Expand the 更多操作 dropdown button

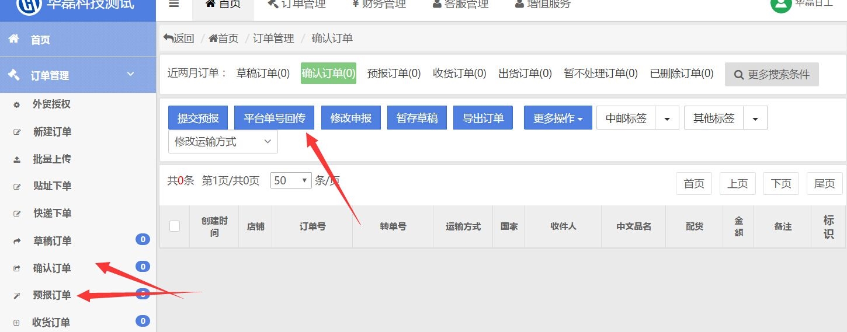coord(558,118)
